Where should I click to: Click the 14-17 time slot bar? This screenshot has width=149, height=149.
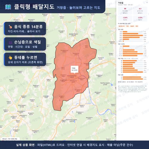point(130,52)
